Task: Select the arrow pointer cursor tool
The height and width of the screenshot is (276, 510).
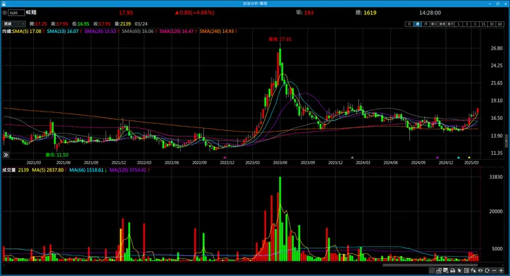Action: tap(460, 270)
